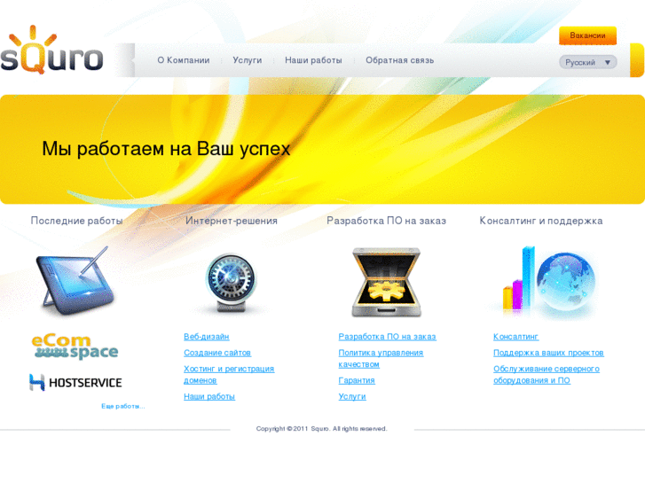This screenshot has height=483, width=645.
Task: Open Поддержка ваших проектов link
Action: point(548,353)
